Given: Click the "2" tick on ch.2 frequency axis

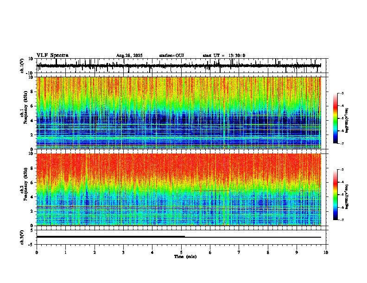Looking at the screenshot, I should click(x=32, y=211).
